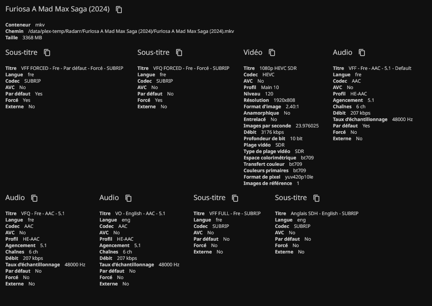This screenshot has width=432, height=306.
Task: Click the mkv container value
Action: 40,25
